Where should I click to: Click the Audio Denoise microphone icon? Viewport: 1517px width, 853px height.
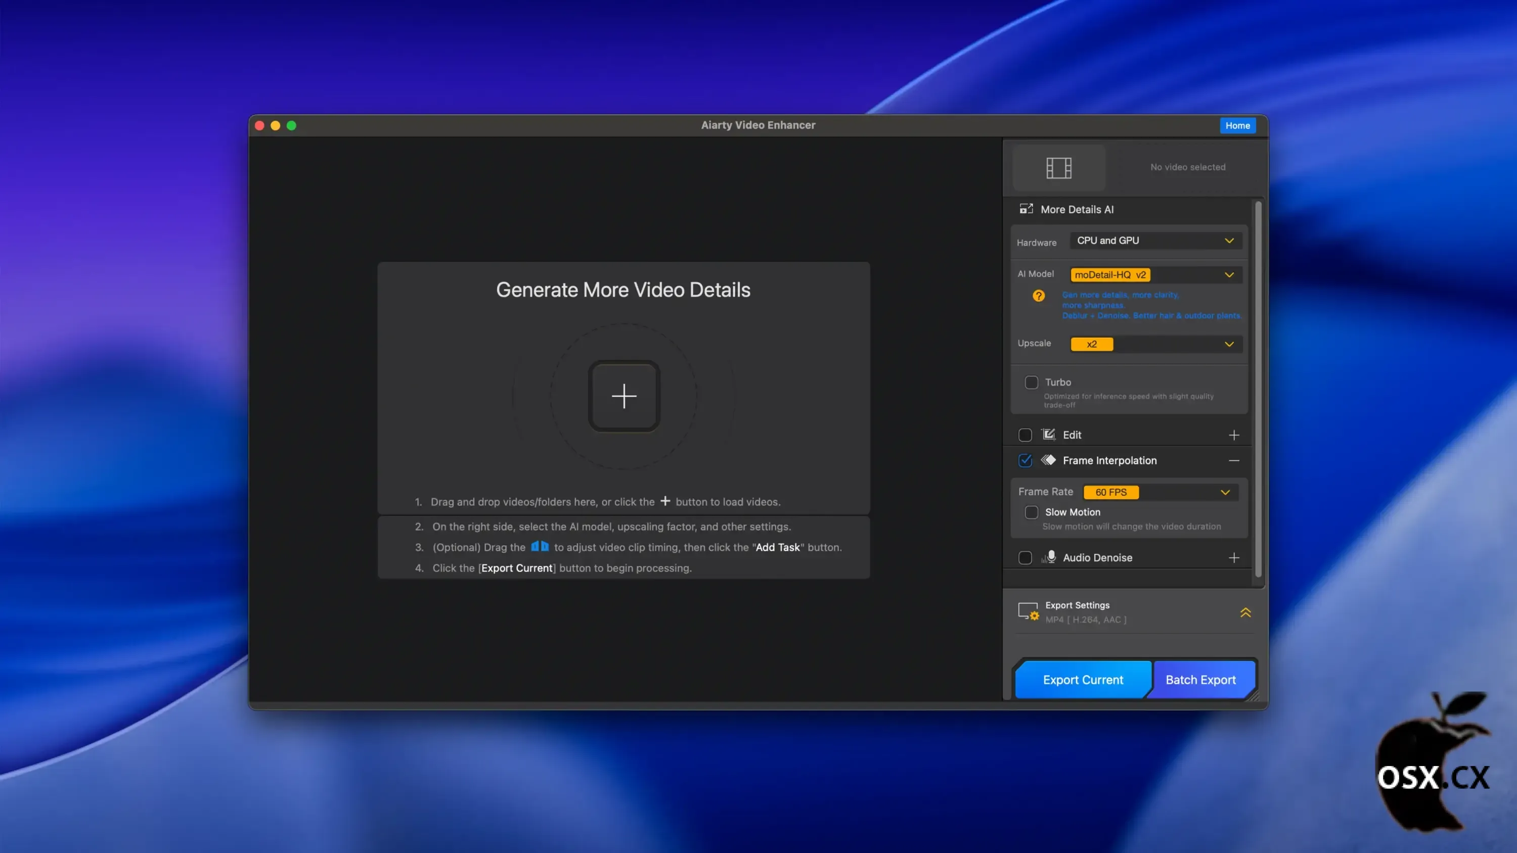1049,557
